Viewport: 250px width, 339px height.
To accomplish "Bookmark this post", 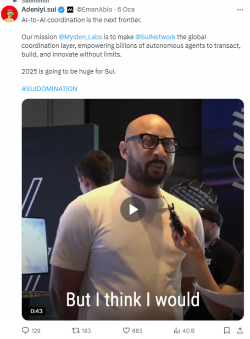I will [x=227, y=330].
